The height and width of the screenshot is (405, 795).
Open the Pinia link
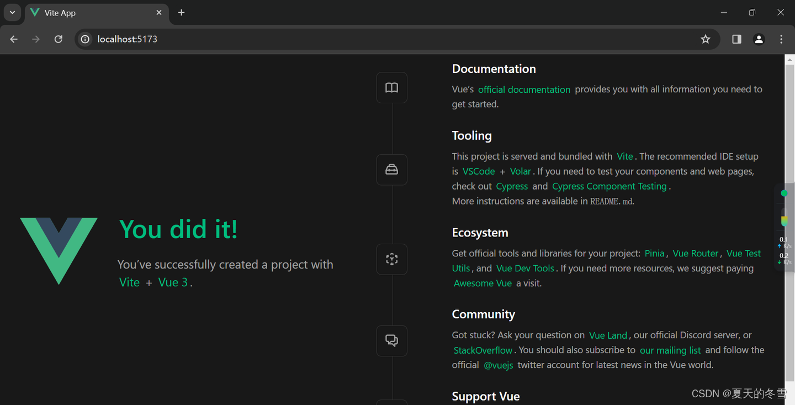click(x=654, y=253)
